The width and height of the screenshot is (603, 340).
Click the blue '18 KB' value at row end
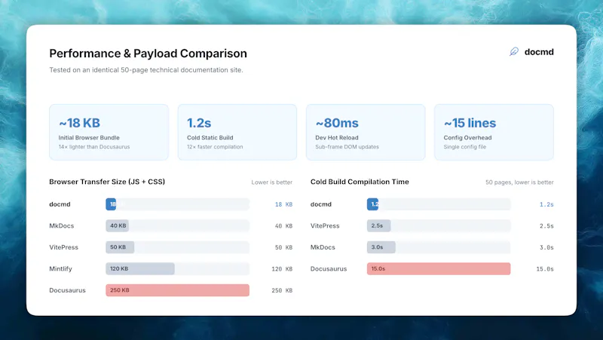click(284, 204)
